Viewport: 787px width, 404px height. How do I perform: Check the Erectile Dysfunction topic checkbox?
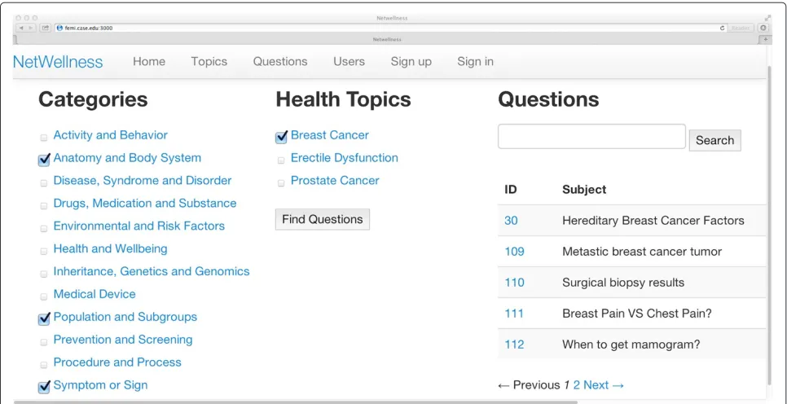pyautogui.click(x=281, y=160)
